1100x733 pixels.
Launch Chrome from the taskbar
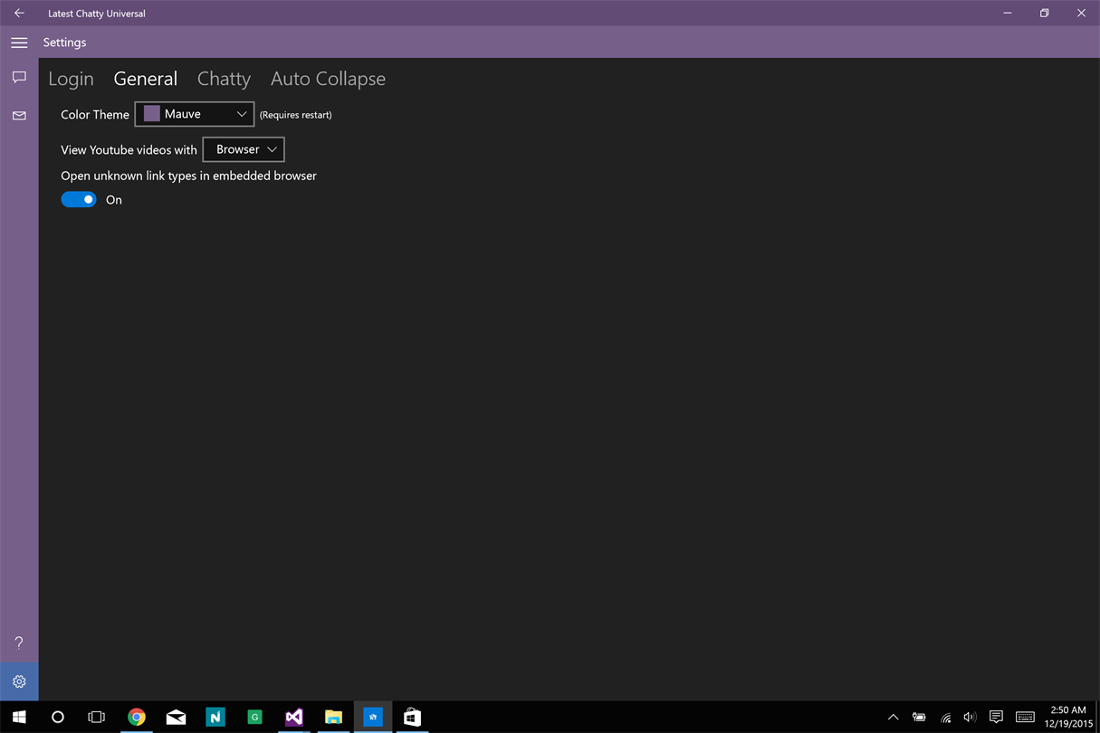pyautogui.click(x=137, y=717)
